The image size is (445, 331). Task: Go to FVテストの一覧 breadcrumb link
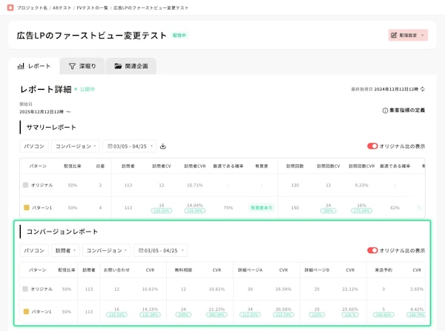point(90,6)
